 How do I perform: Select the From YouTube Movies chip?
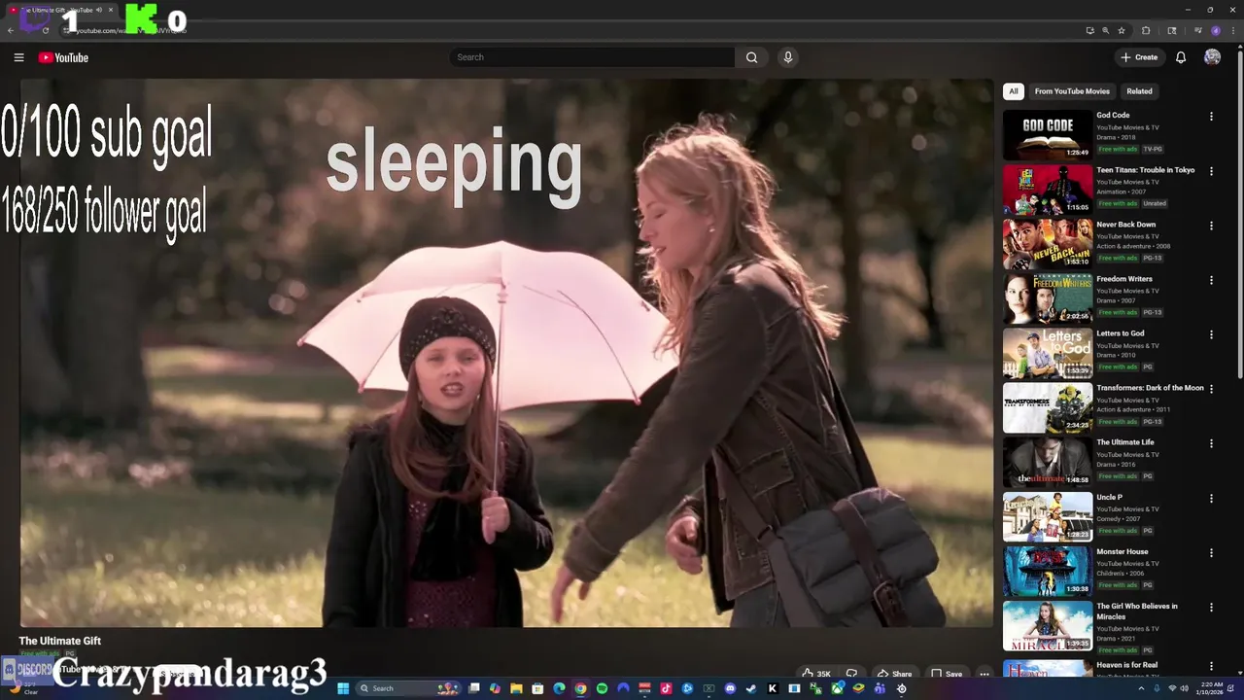[1072, 91]
